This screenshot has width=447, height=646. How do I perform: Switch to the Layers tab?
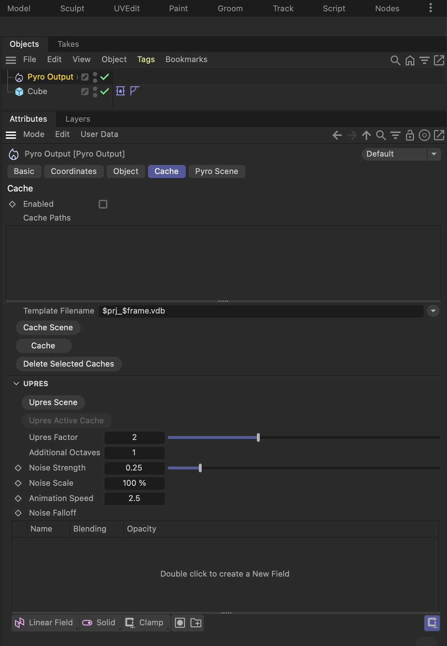click(x=78, y=119)
